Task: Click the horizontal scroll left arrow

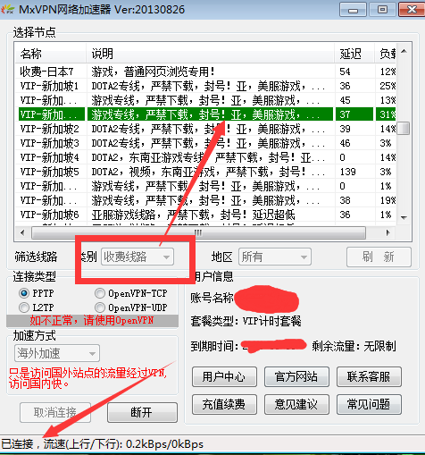Action: pos(22,232)
